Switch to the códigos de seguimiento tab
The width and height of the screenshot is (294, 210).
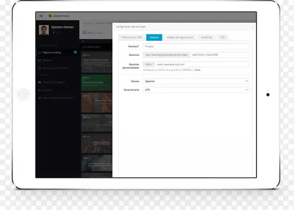coord(180,37)
